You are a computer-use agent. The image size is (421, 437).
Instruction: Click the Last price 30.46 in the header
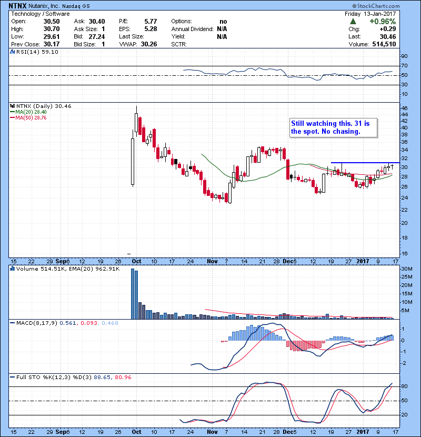[387, 36]
